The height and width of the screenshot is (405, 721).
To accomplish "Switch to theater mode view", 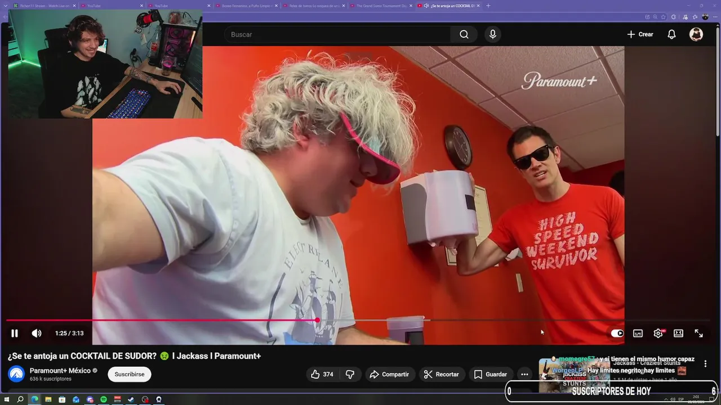I will coord(678,333).
